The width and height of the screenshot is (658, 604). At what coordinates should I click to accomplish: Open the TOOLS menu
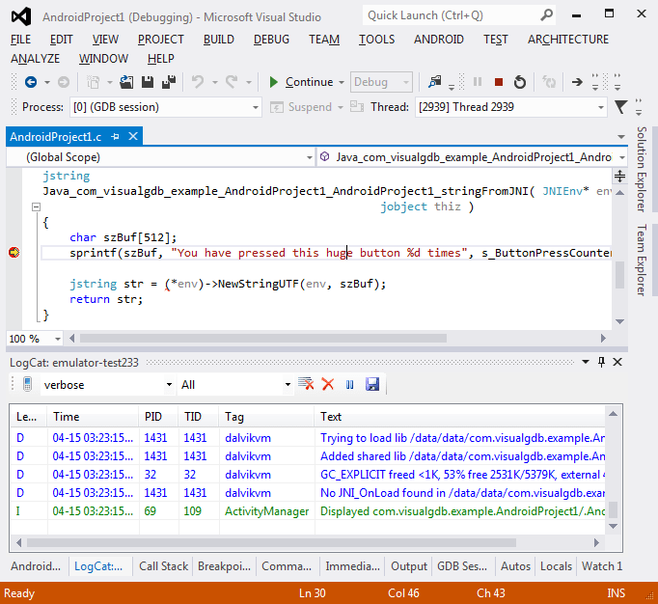coord(376,40)
